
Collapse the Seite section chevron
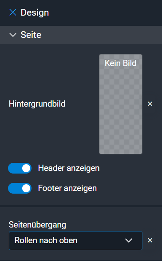point(13,35)
